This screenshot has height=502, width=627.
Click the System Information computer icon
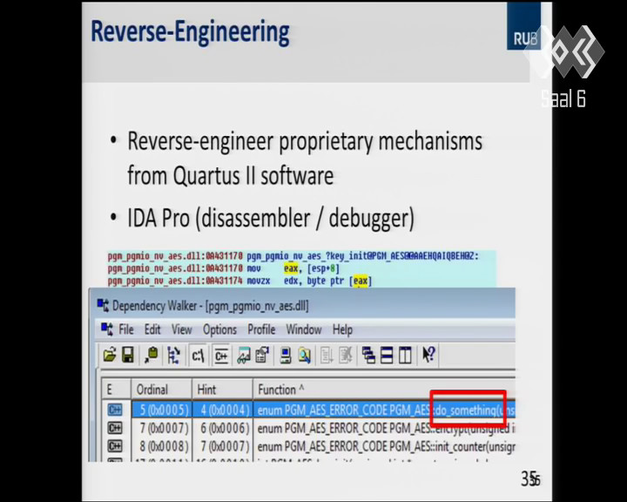pos(286,355)
